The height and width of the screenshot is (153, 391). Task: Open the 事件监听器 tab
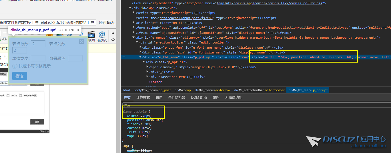tap(177, 97)
